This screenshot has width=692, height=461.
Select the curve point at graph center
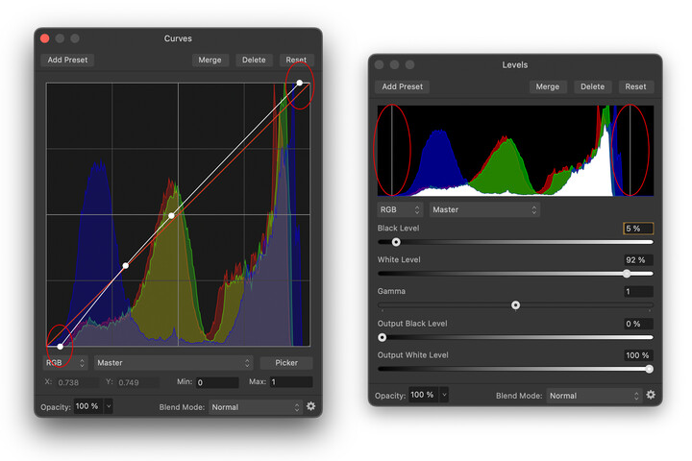[172, 215]
